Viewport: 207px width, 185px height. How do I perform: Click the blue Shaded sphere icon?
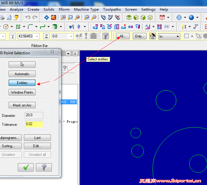(x=191, y=17)
